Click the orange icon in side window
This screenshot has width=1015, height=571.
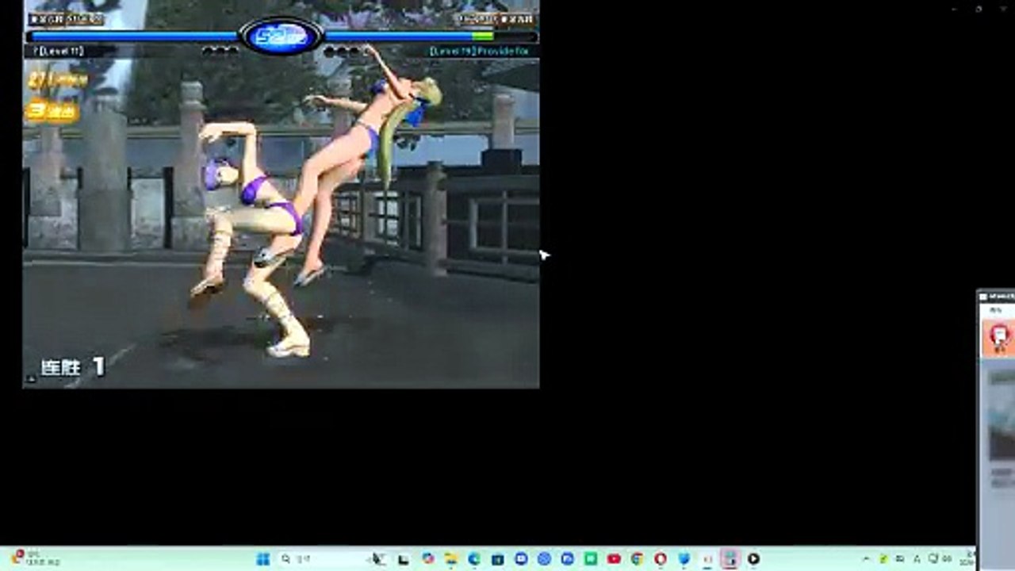click(999, 337)
